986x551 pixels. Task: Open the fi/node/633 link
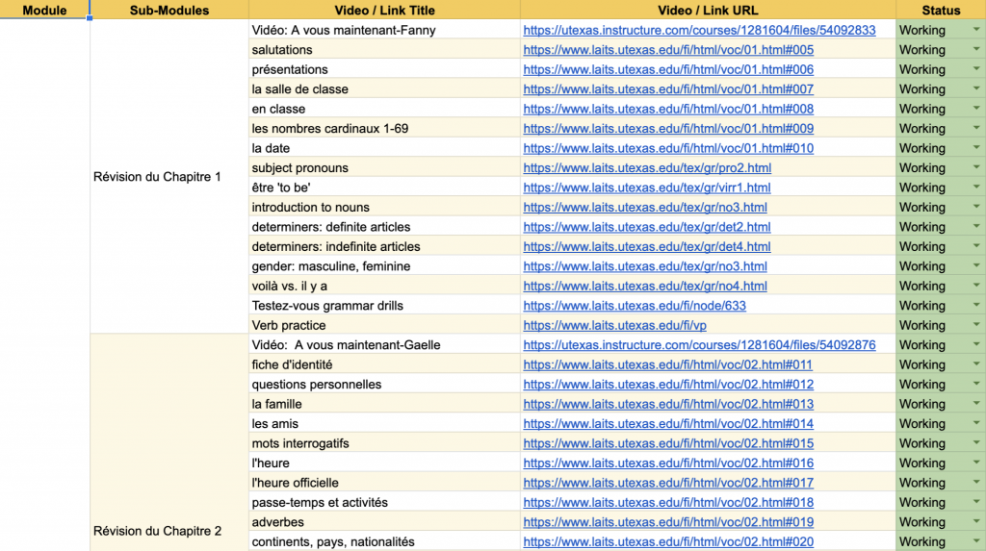[635, 306]
